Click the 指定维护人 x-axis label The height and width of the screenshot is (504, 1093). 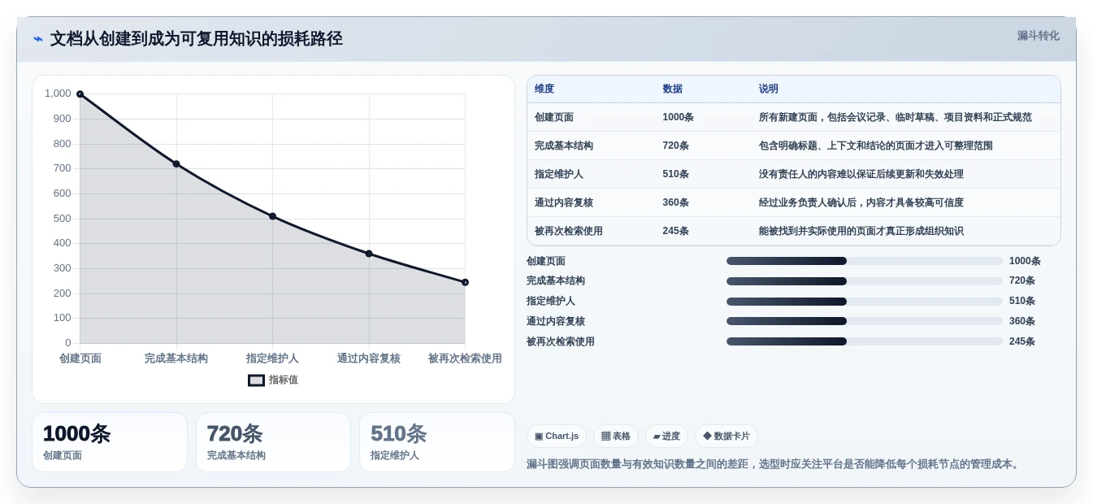point(272,358)
